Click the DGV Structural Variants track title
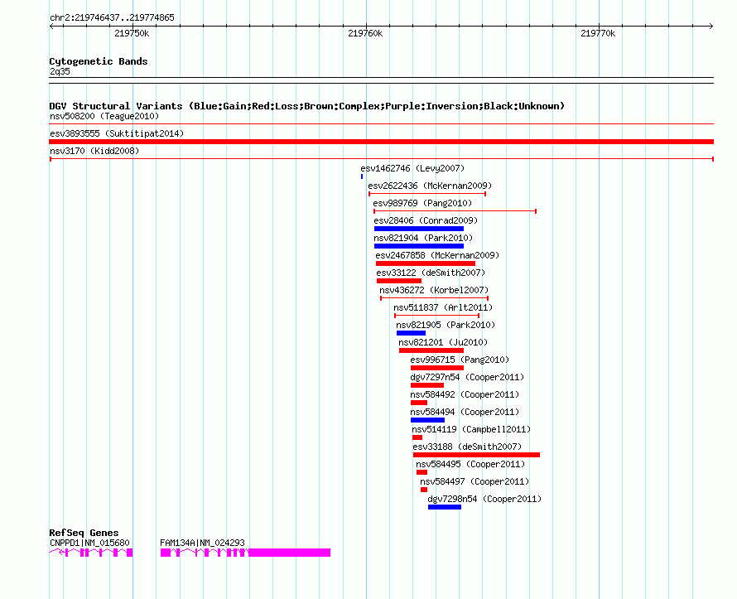This screenshot has width=737, height=599. click(x=307, y=106)
